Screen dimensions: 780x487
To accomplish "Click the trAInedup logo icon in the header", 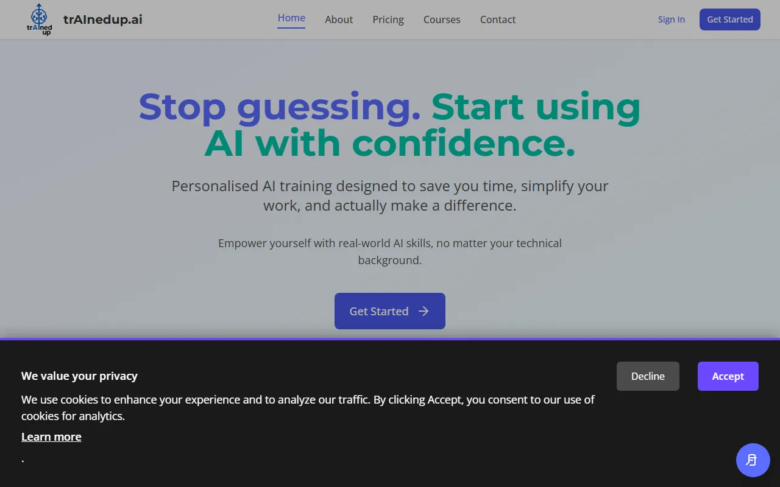I will pyautogui.click(x=40, y=19).
